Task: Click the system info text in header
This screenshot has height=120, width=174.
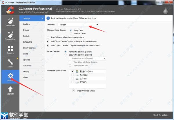Action: [85, 10]
